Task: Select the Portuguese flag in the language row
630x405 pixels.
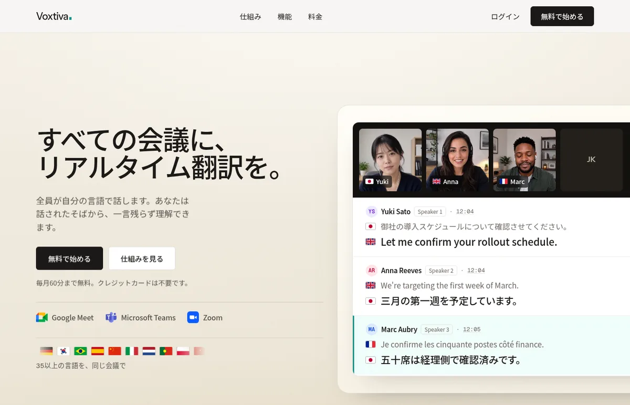Action: click(x=166, y=351)
